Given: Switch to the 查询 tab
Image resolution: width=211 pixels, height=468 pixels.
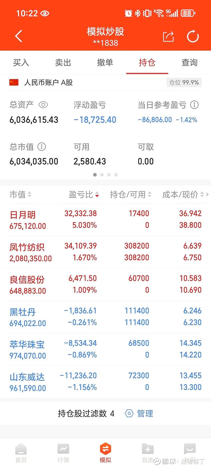Looking at the screenshot, I should point(190,63).
